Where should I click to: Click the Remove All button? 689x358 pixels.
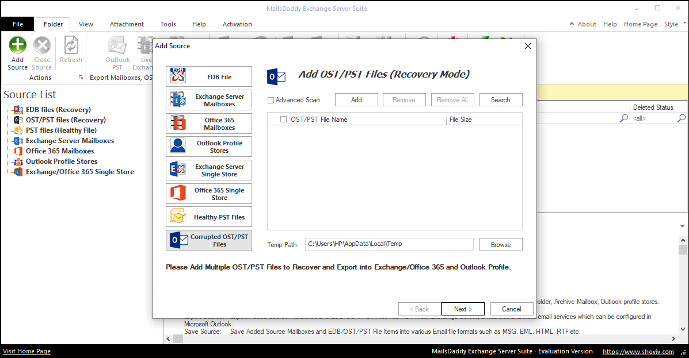tap(452, 99)
